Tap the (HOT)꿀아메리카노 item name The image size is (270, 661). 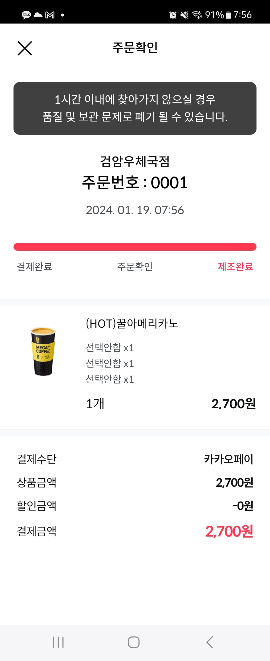point(132,323)
